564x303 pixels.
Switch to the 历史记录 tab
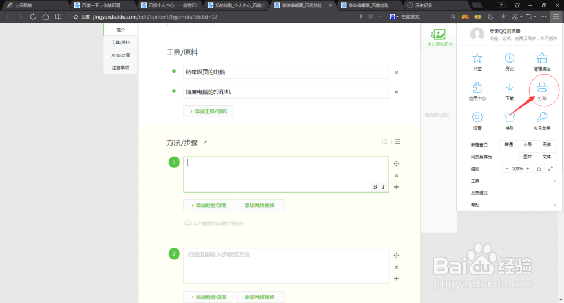pos(435,6)
